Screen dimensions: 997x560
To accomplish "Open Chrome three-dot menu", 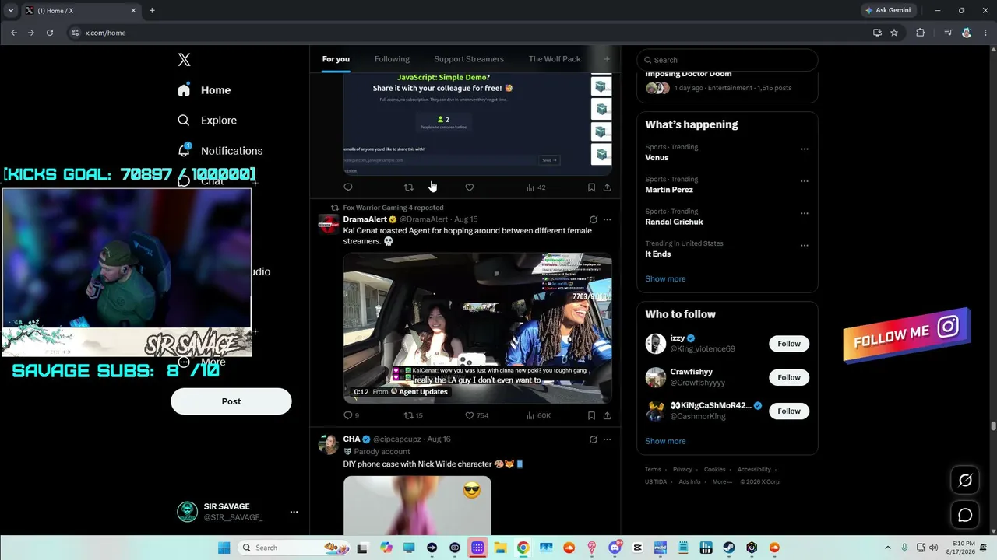I will [984, 33].
